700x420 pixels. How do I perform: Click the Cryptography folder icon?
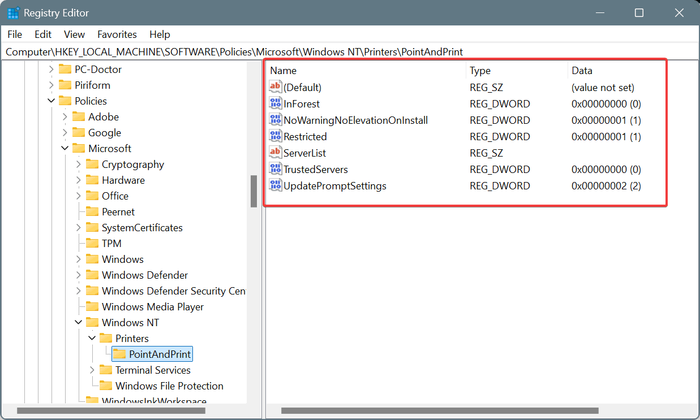92,164
